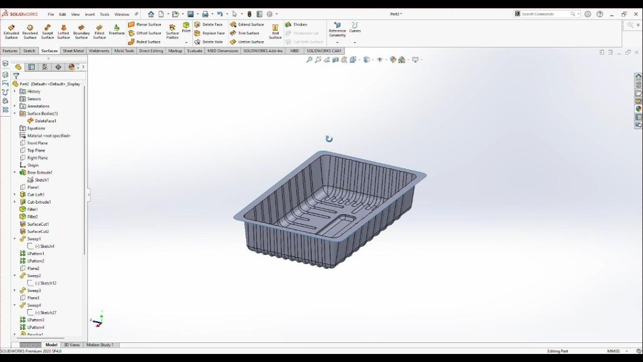Open the Curves dropdown arrow
The height and width of the screenshot is (362, 643).
pos(355,42)
